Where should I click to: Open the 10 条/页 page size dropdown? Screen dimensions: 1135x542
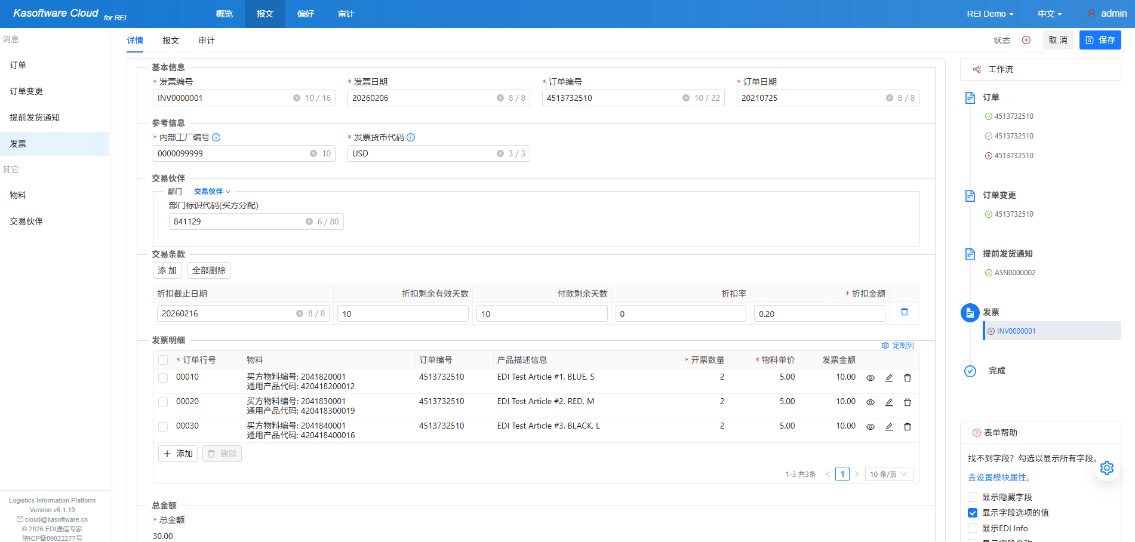(888, 474)
